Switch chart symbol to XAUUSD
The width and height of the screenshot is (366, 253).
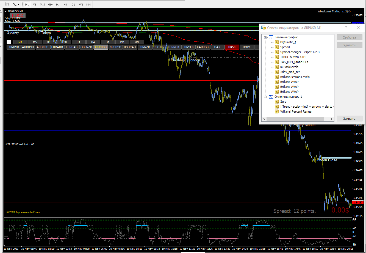pos(203,47)
